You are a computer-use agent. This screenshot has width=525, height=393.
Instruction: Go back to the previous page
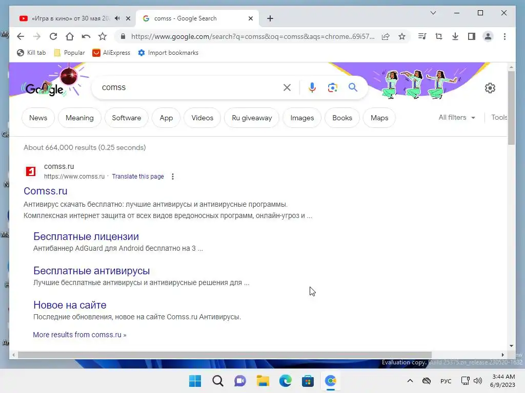pyautogui.click(x=21, y=36)
